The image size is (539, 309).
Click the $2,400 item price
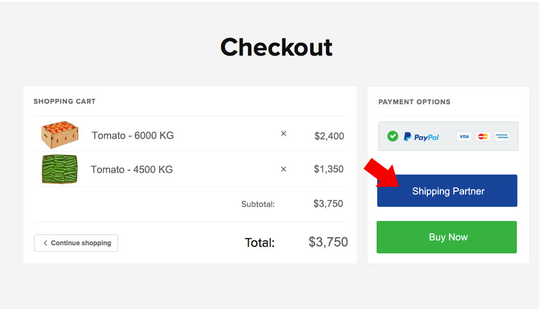(329, 136)
